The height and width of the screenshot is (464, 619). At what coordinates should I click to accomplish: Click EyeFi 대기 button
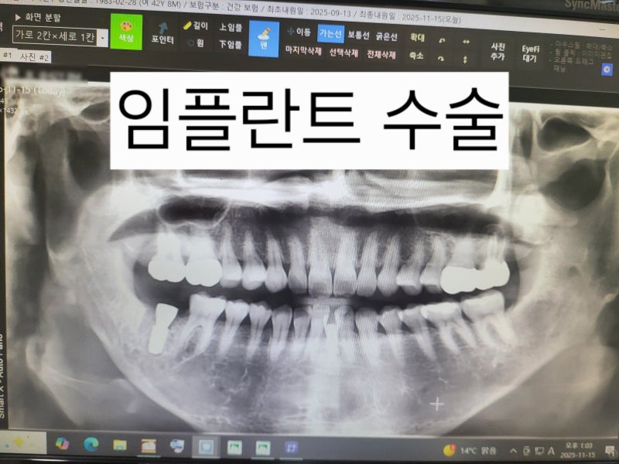[x=530, y=53]
